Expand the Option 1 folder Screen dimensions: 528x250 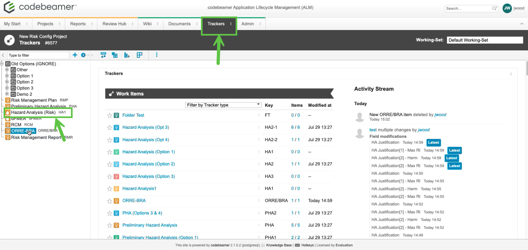[x=7, y=76]
